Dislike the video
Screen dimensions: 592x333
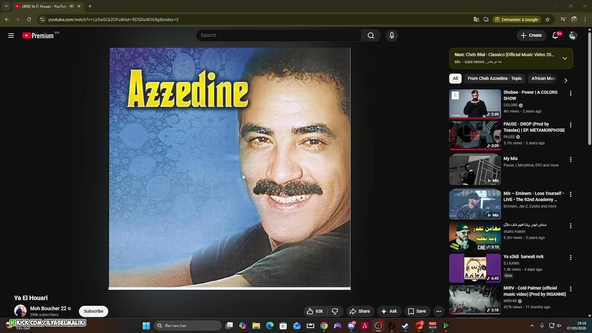pos(335,311)
